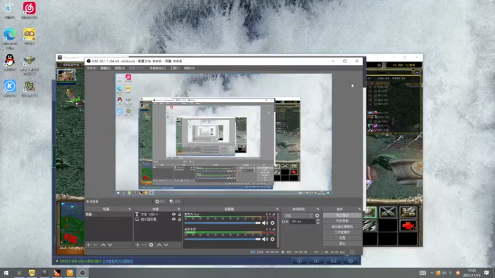Open the Windows notification center icon

[x=486, y=273]
